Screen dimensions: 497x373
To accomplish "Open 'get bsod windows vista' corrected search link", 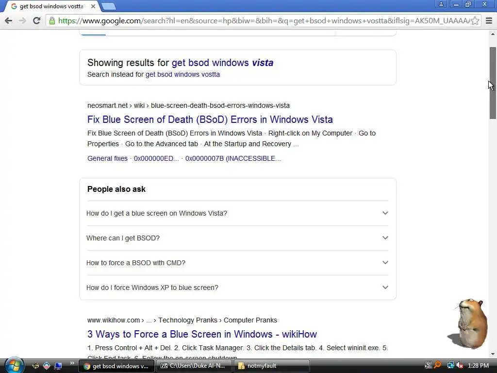I will tap(222, 63).
